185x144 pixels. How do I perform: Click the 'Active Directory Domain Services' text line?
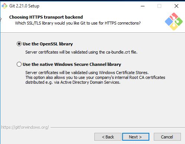[73, 82]
